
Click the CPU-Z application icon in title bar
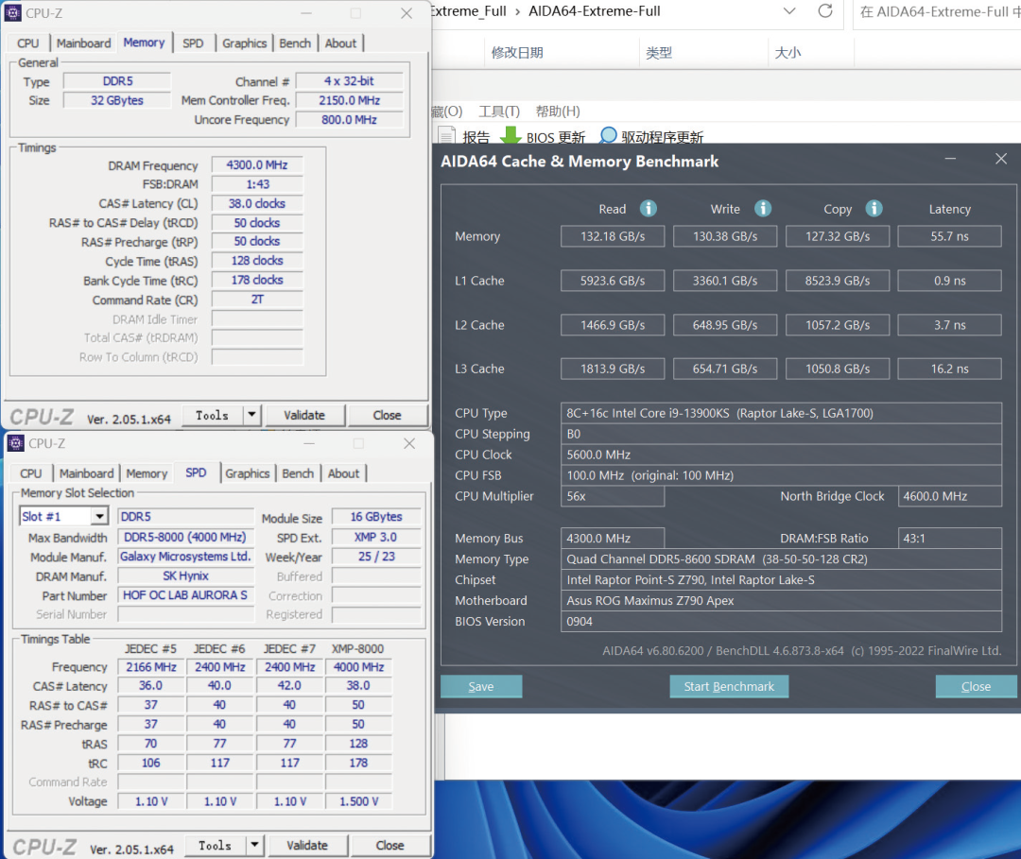[x=13, y=12]
